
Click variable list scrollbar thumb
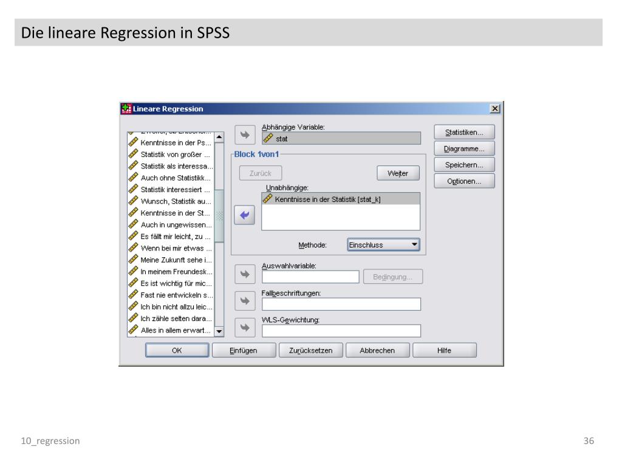tap(219, 216)
